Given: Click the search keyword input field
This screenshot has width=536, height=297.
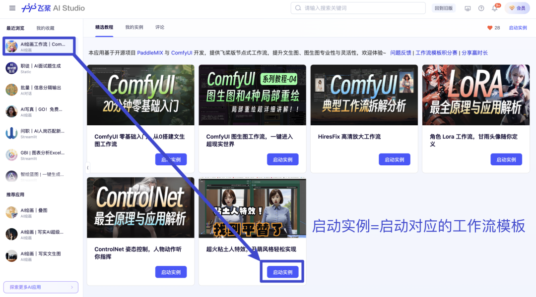Looking at the screenshot, I should point(358,8).
